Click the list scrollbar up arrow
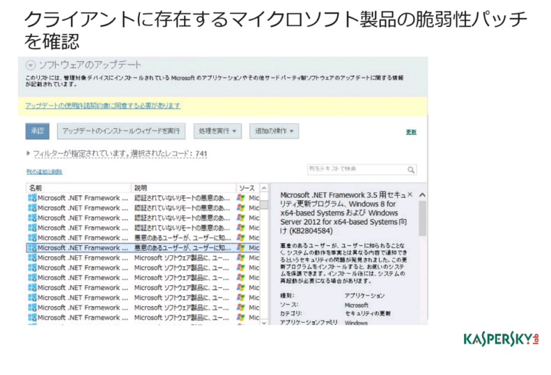This screenshot has width=551, height=375. coord(264,188)
